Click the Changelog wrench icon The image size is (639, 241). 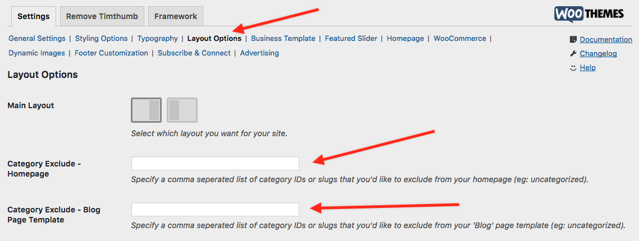coord(573,53)
